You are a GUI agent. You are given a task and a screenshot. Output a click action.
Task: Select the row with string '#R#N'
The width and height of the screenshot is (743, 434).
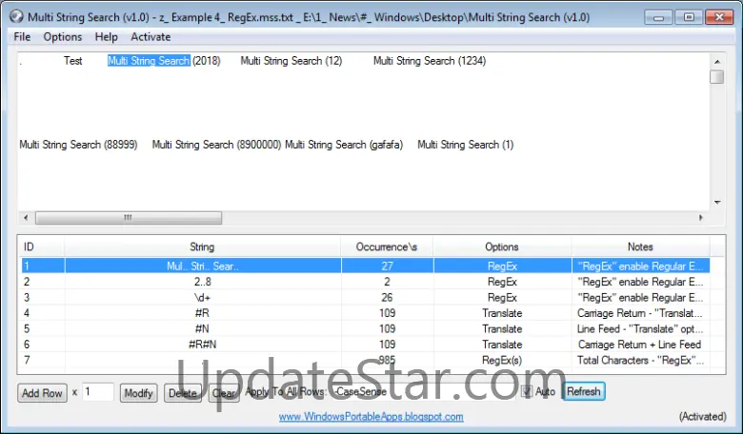click(365, 345)
